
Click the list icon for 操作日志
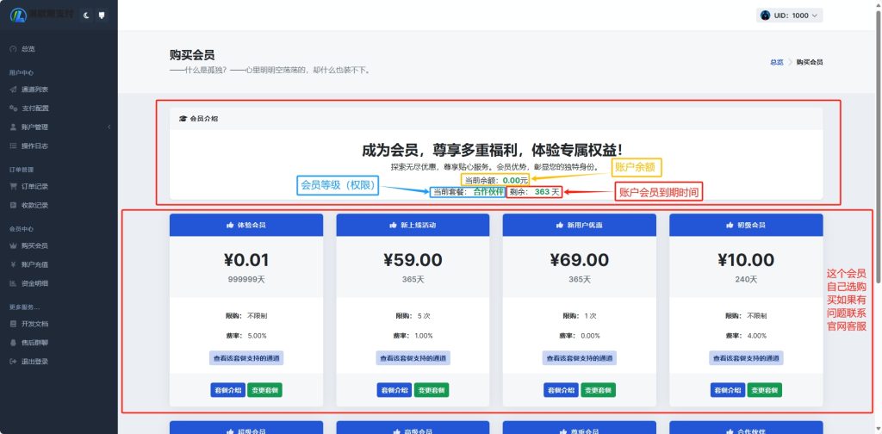13,146
